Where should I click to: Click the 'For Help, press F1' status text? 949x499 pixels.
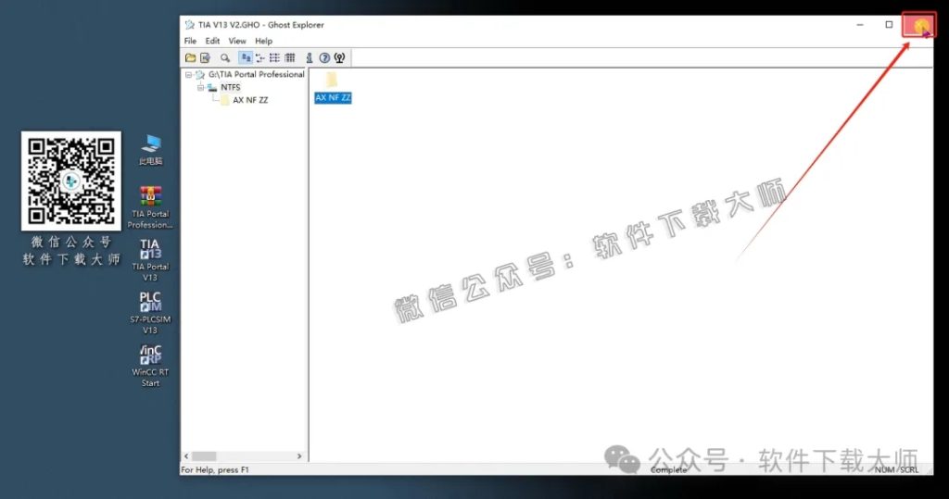[215, 470]
